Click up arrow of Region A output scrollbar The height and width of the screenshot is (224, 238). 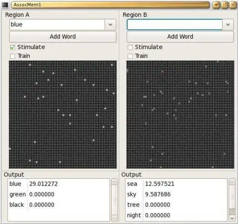(115, 182)
